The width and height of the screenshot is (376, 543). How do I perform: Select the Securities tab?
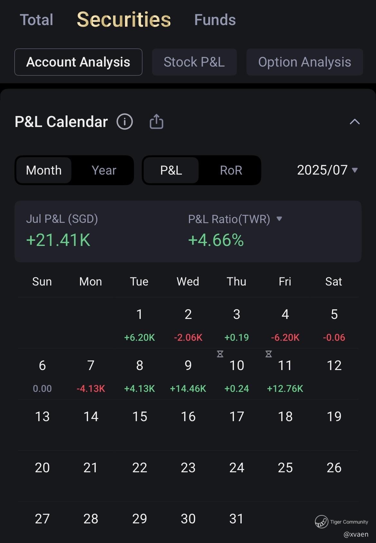(x=124, y=20)
